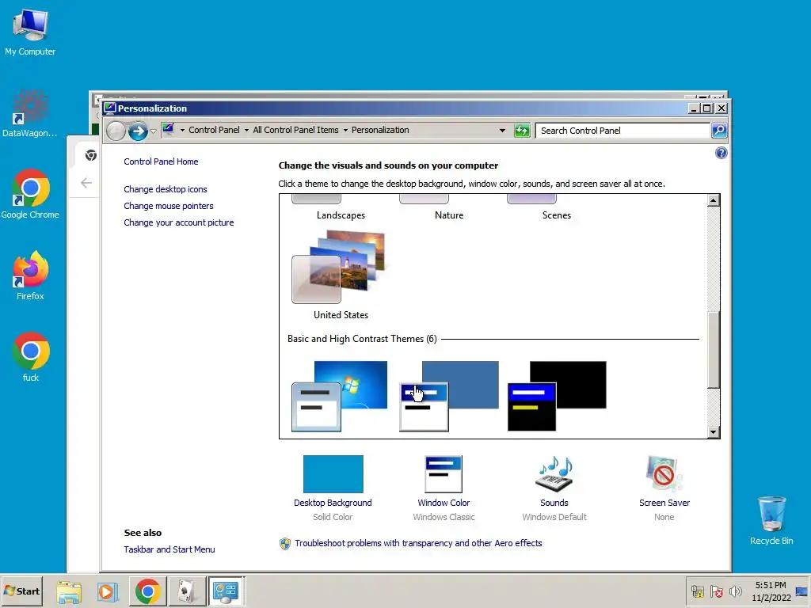Click the Window Color text link
This screenshot has width=811, height=608.
444,503
